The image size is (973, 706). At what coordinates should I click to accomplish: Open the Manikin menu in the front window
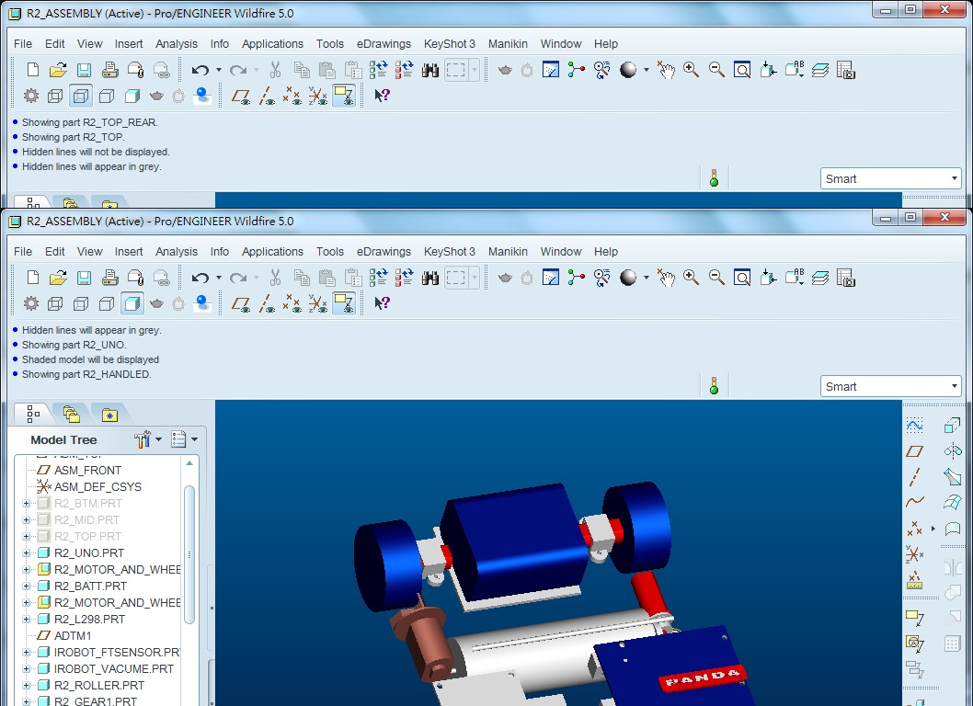508,251
